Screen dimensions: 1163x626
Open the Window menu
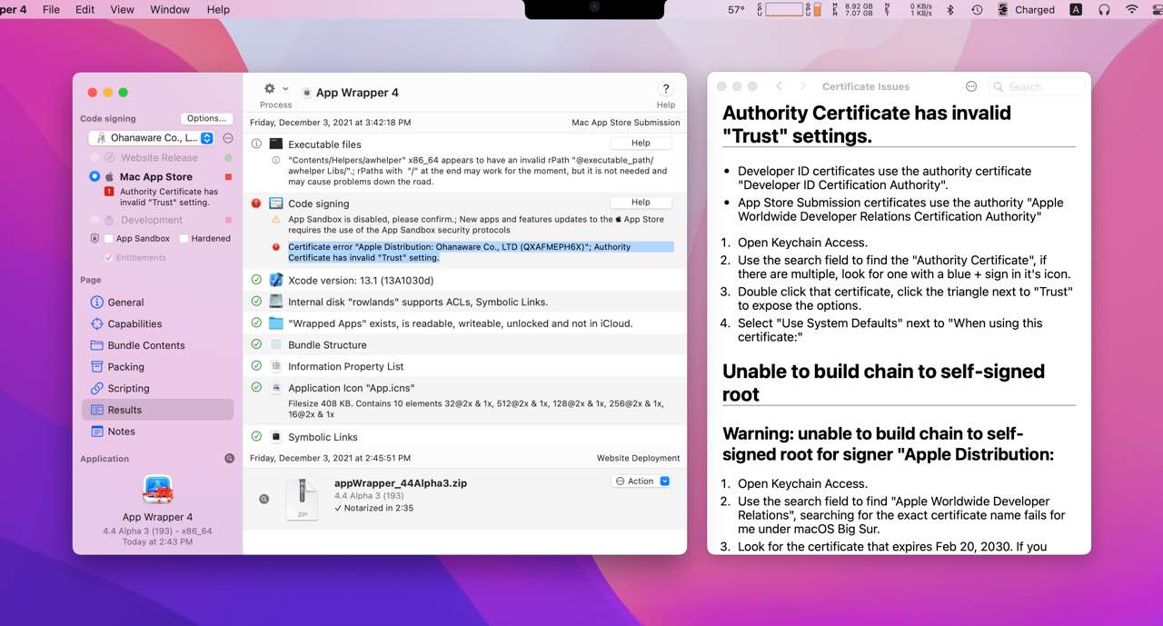pyautogui.click(x=169, y=10)
